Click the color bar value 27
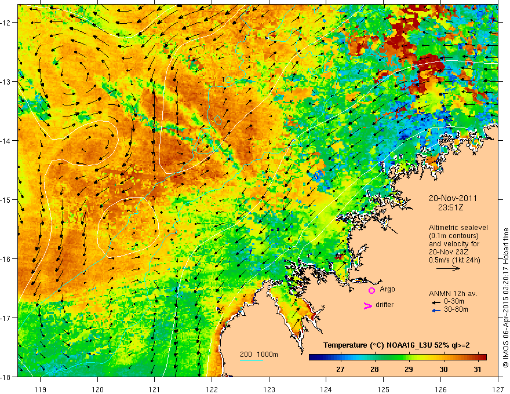This screenshot has height=394, width=510. pyautogui.click(x=340, y=369)
